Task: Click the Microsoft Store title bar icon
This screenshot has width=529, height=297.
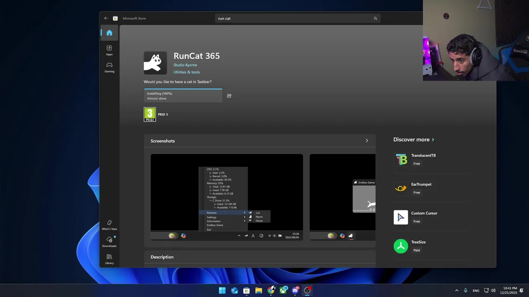Action: pyautogui.click(x=115, y=18)
